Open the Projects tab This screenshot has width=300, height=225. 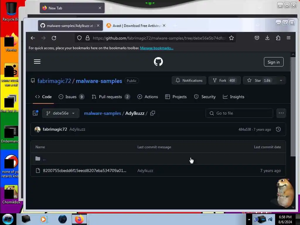pyautogui.click(x=176, y=97)
